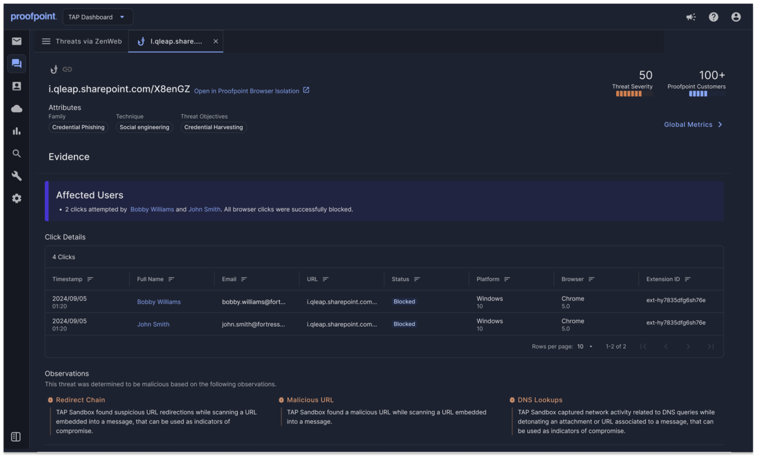Sort by Full Name column icon
The width and height of the screenshot is (763, 458).
pyautogui.click(x=171, y=279)
